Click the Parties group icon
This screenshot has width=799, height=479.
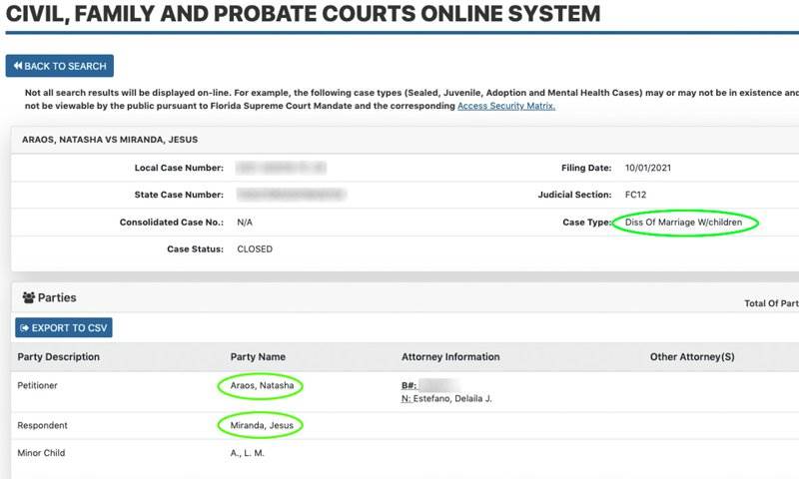click(29, 297)
